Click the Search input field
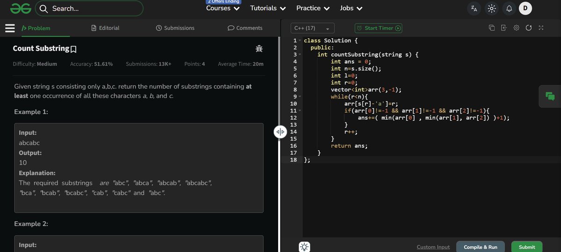 [x=89, y=8]
